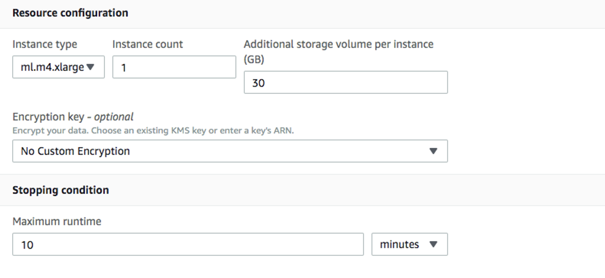This screenshot has width=605, height=278.
Task: Click inside the Instance count field
Action: (174, 67)
